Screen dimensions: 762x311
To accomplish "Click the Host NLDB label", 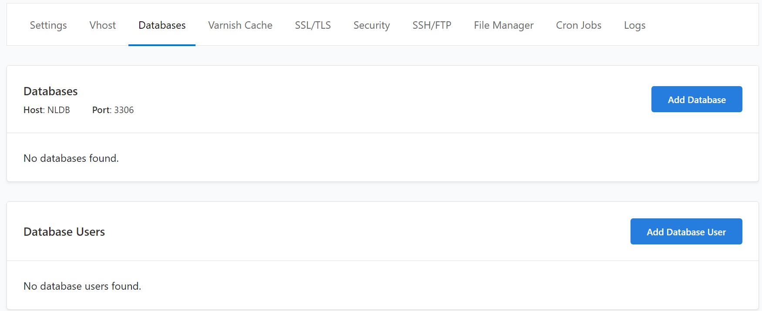I will (x=47, y=110).
